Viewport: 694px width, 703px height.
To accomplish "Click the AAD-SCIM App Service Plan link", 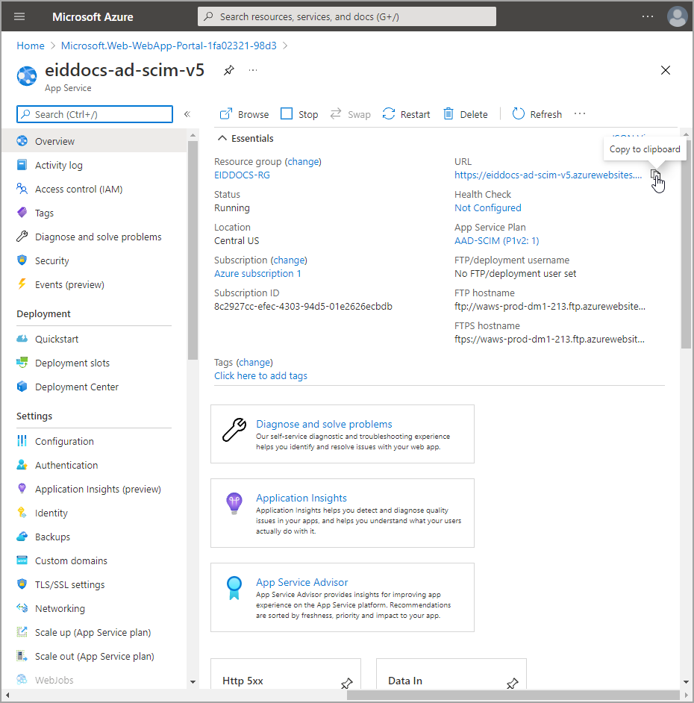I will point(496,241).
